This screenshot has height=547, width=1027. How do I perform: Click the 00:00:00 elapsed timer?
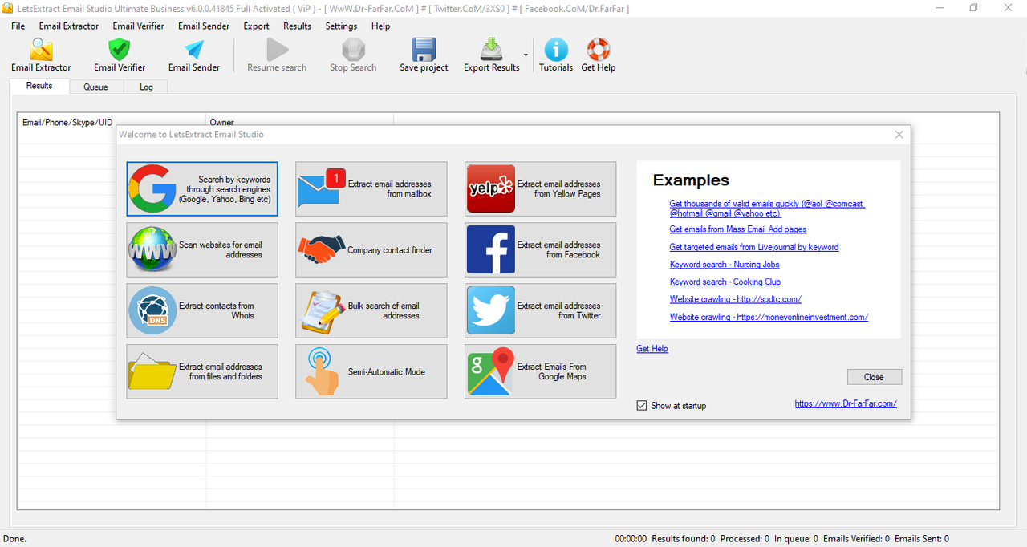click(x=631, y=539)
